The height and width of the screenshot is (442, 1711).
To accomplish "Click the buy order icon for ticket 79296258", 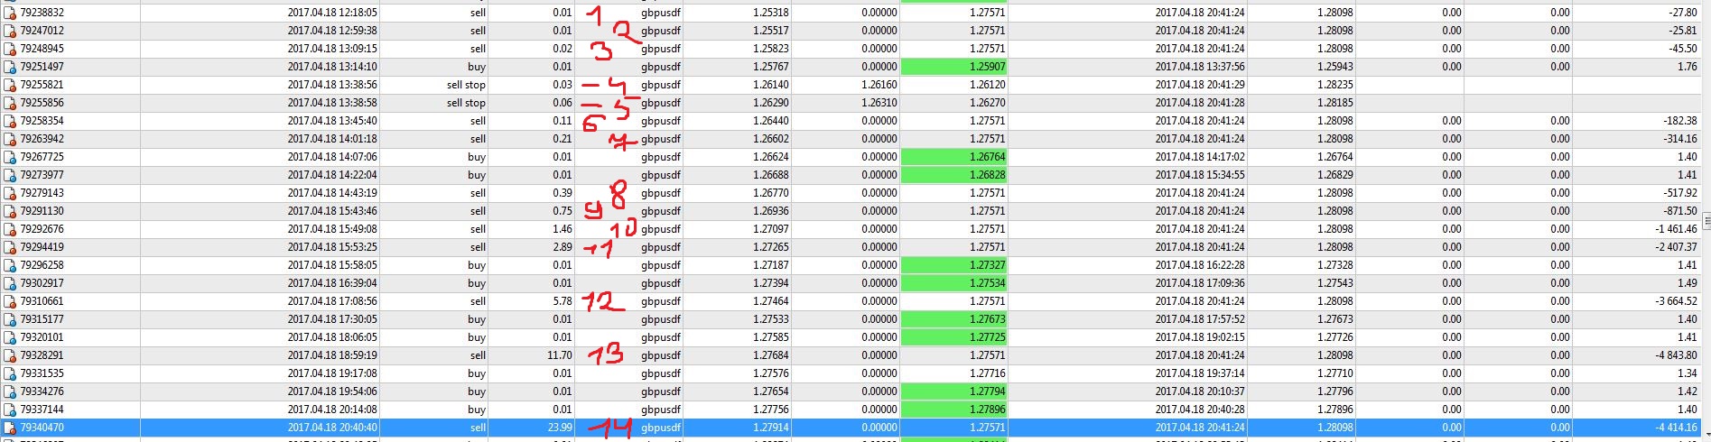I will tap(10, 265).
